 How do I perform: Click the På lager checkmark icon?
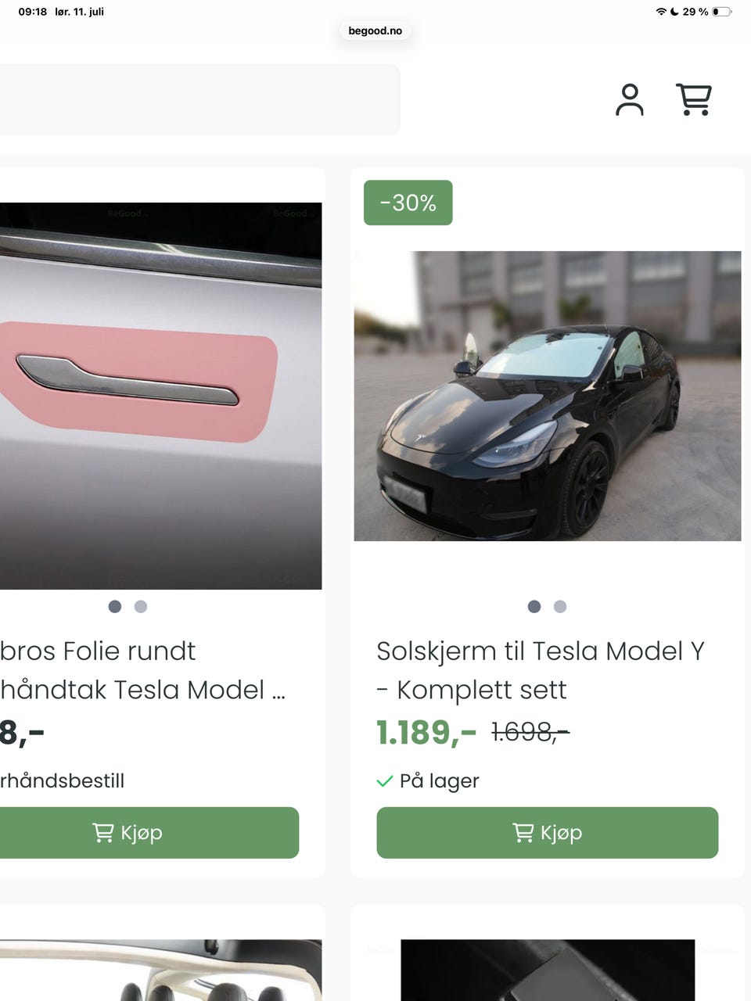tap(385, 781)
